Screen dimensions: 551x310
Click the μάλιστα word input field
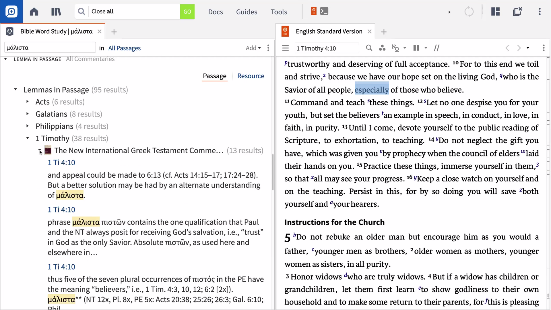[50, 47]
